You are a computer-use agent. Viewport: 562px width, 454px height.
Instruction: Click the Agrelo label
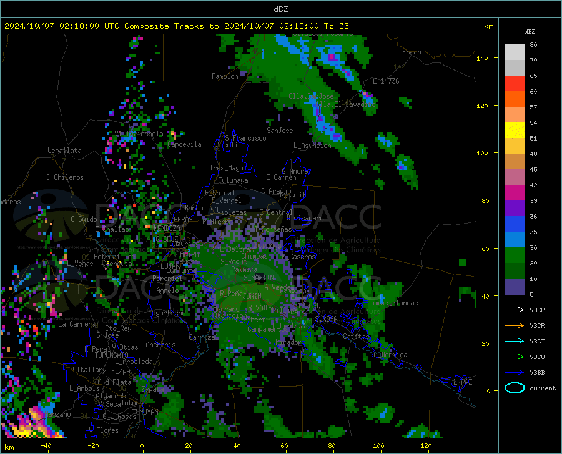[167, 290]
